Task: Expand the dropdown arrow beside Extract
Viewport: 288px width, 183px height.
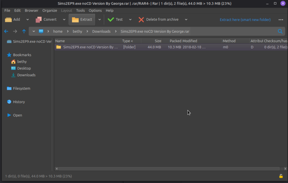Action: click(99, 20)
